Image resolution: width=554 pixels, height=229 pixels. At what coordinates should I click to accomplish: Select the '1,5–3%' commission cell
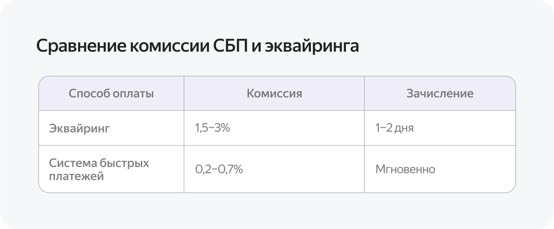(x=212, y=128)
